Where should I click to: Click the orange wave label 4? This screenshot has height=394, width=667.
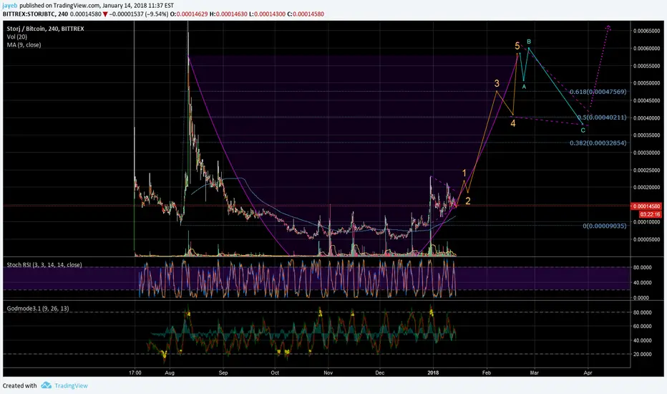coord(513,123)
